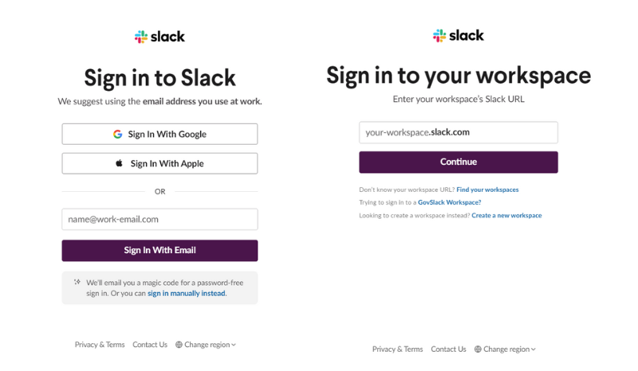The image size is (638, 371).
Task: Focus the work email input field
Action: [x=159, y=220]
